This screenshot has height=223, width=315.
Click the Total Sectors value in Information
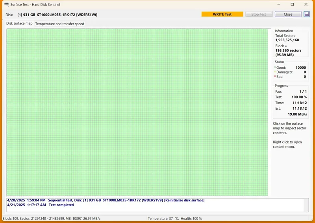[x=287, y=40]
